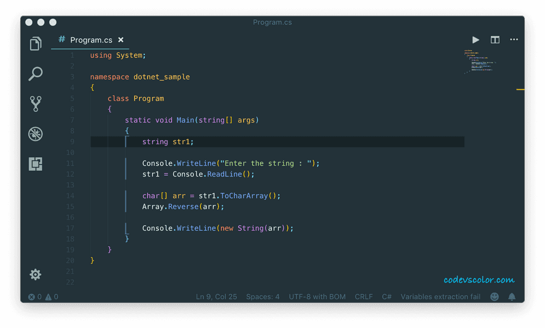The width and height of the screenshot is (545, 328).
Task: Open the Source Control view
Action: tap(35, 104)
